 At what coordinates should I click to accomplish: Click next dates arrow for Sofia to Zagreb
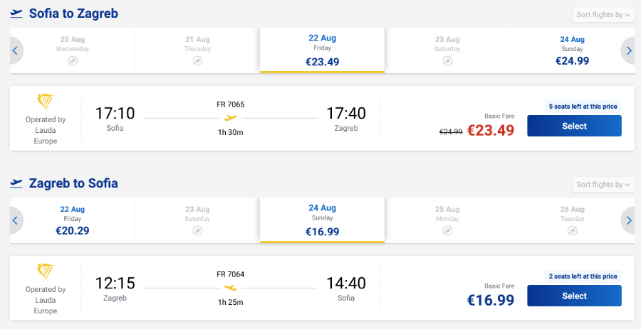628,50
